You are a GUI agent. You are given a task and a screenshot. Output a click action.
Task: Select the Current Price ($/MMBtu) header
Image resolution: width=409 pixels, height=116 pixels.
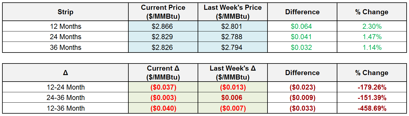pyautogui.click(x=163, y=12)
